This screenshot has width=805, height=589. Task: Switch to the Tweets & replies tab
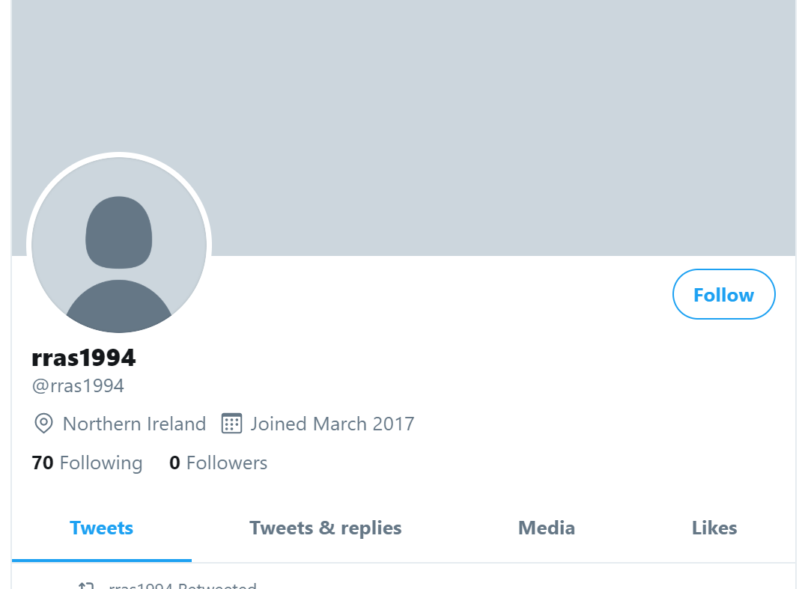coord(326,528)
